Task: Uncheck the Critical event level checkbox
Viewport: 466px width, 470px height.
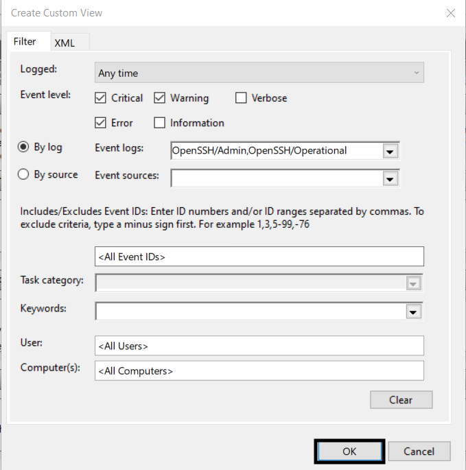Action: (100, 98)
